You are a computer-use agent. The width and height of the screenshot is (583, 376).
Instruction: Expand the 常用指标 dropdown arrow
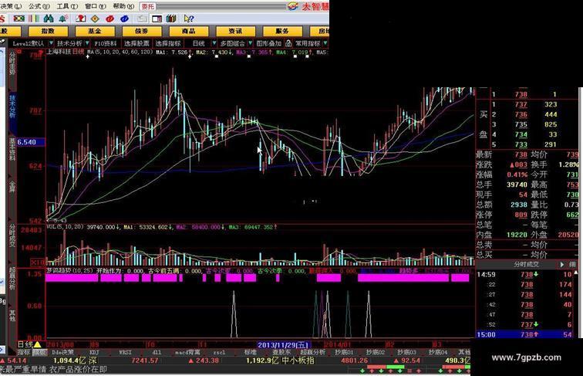[325, 43]
